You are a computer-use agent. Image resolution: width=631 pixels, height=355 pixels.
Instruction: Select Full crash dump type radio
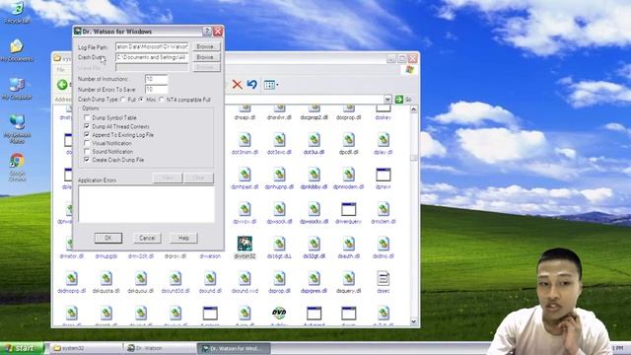point(123,100)
